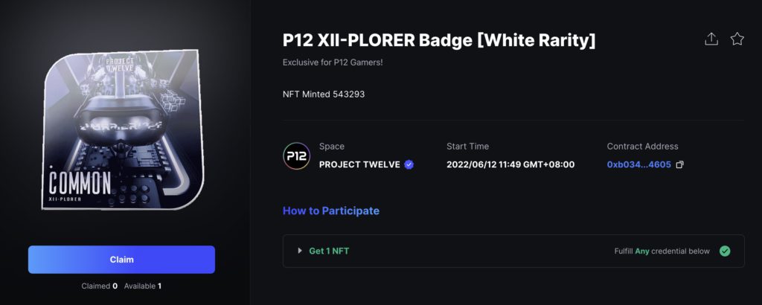
Task: Click the NFT Minted 543293 text
Action: tap(324, 94)
